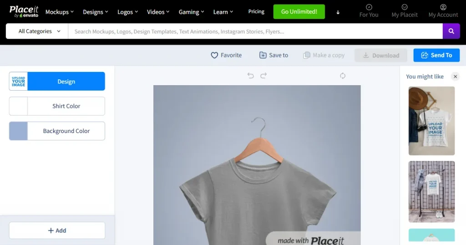Image resolution: width=466 pixels, height=245 pixels.
Task: Open My Placeit smiley icon
Action: pyautogui.click(x=405, y=7)
